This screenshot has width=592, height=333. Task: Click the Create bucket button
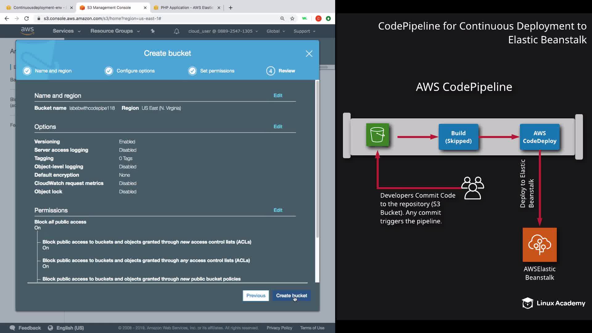291,295
